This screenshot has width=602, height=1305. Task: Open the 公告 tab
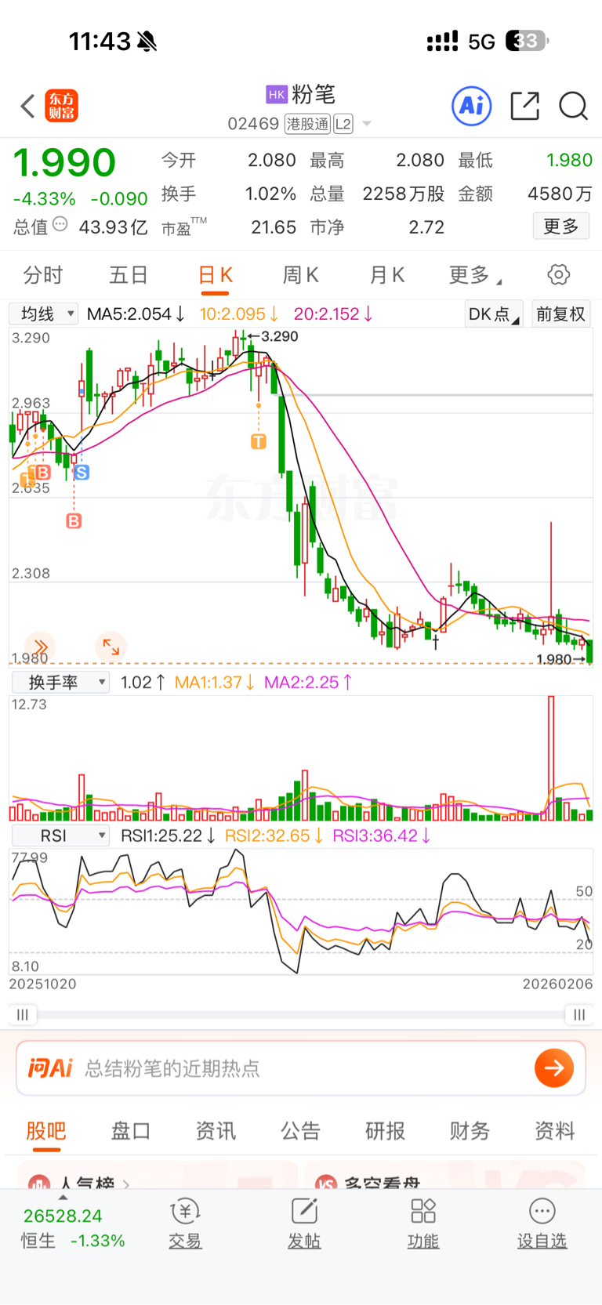click(x=301, y=1131)
